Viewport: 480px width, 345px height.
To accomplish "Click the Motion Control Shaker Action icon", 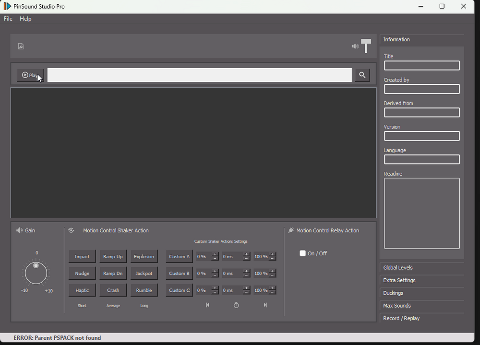I will 71,230.
